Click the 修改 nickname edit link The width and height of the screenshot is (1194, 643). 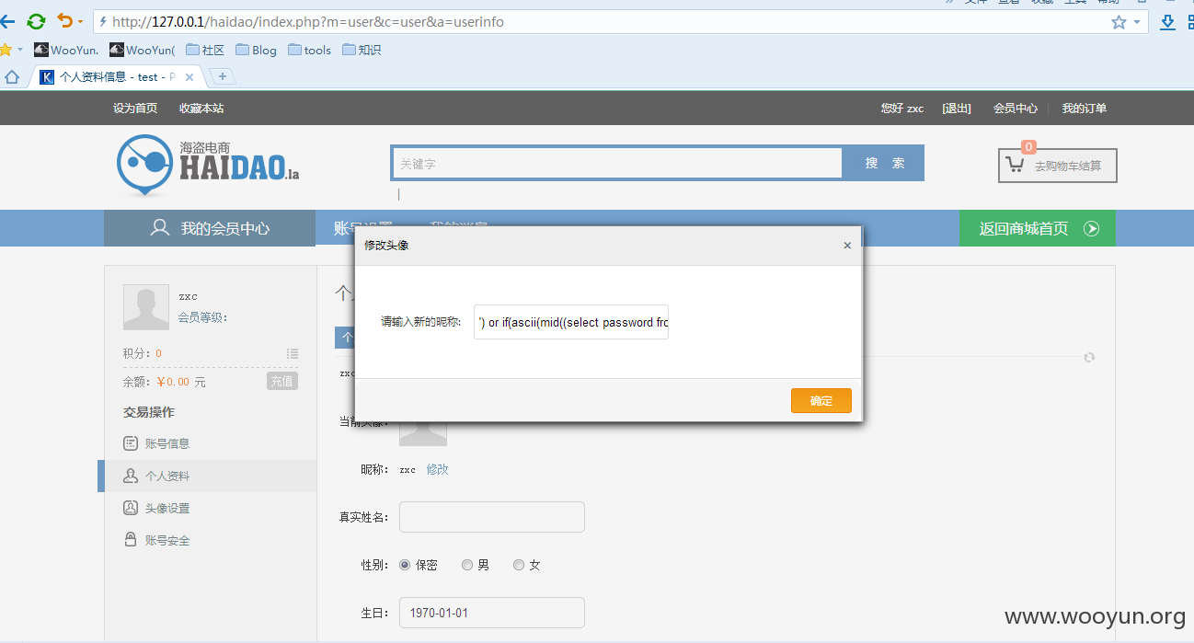coord(438,469)
